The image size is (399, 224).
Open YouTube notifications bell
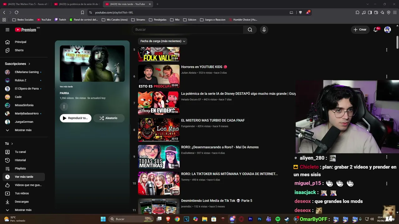click(376, 30)
